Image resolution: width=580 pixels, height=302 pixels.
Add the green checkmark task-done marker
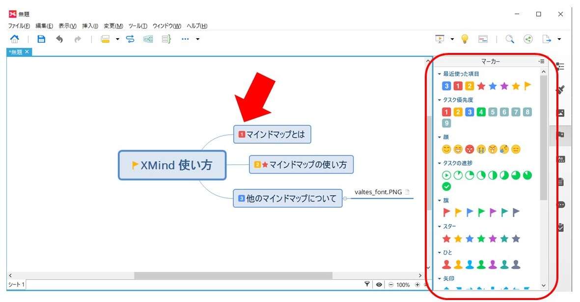click(446, 186)
